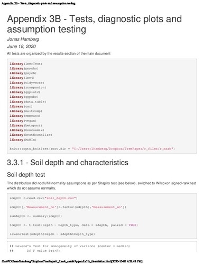Click the main title 'Appendix 3B' heading
The width and height of the screenshot is (204, 264).
[x=94, y=24]
